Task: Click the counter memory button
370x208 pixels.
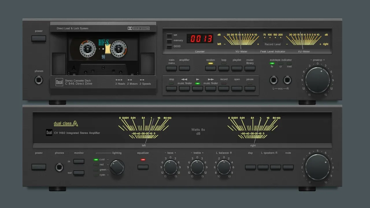Action: tap(169, 41)
